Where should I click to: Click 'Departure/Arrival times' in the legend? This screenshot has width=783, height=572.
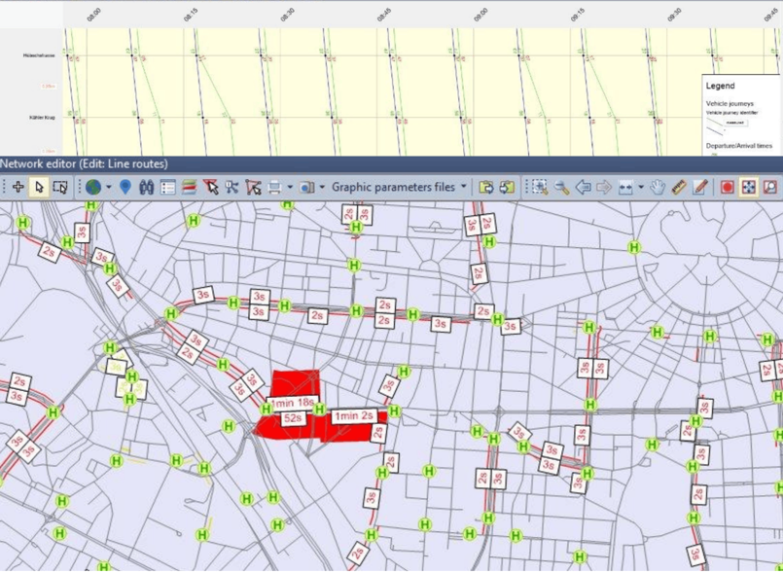tap(741, 146)
